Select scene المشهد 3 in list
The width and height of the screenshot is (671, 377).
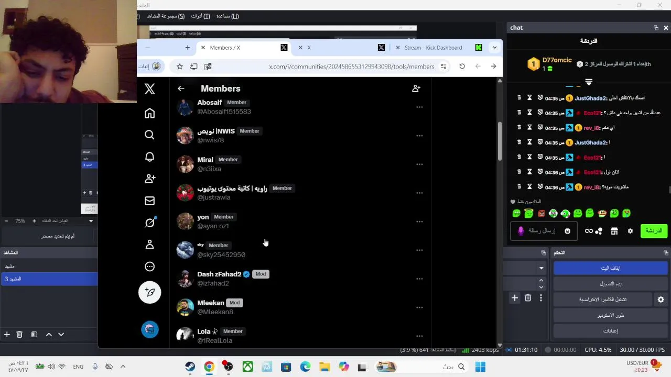click(49, 279)
